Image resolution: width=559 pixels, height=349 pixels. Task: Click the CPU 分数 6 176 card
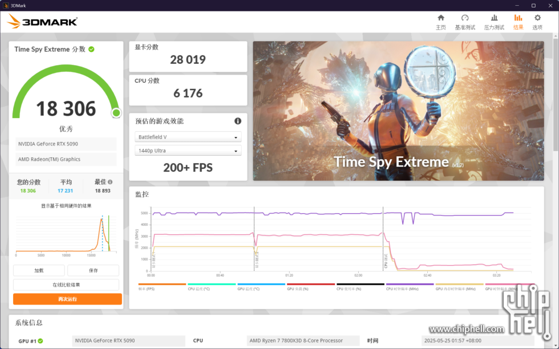pos(188,90)
